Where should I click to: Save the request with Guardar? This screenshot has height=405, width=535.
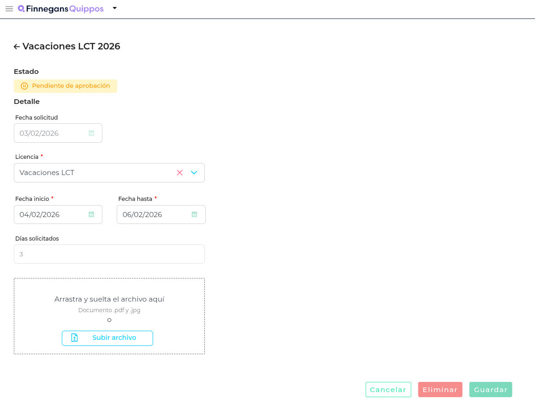(x=491, y=390)
